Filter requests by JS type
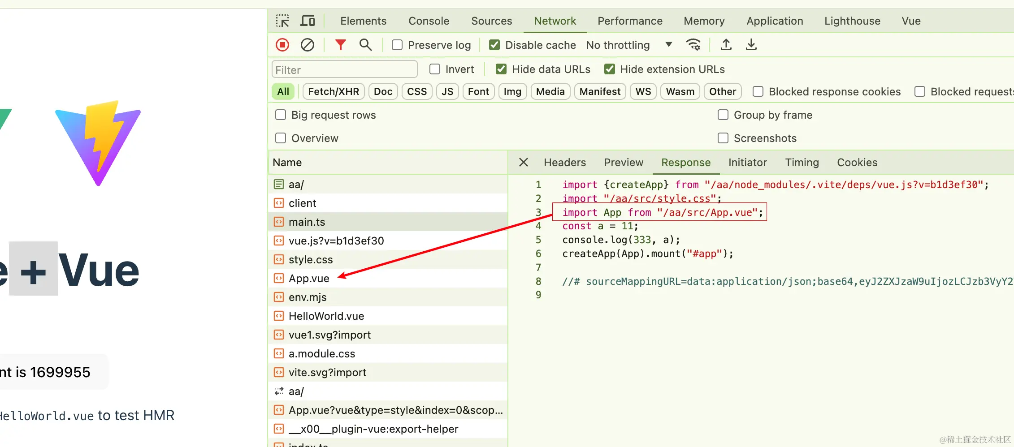1014x447 pixels. pyautogui.click(x=447, y=92)
